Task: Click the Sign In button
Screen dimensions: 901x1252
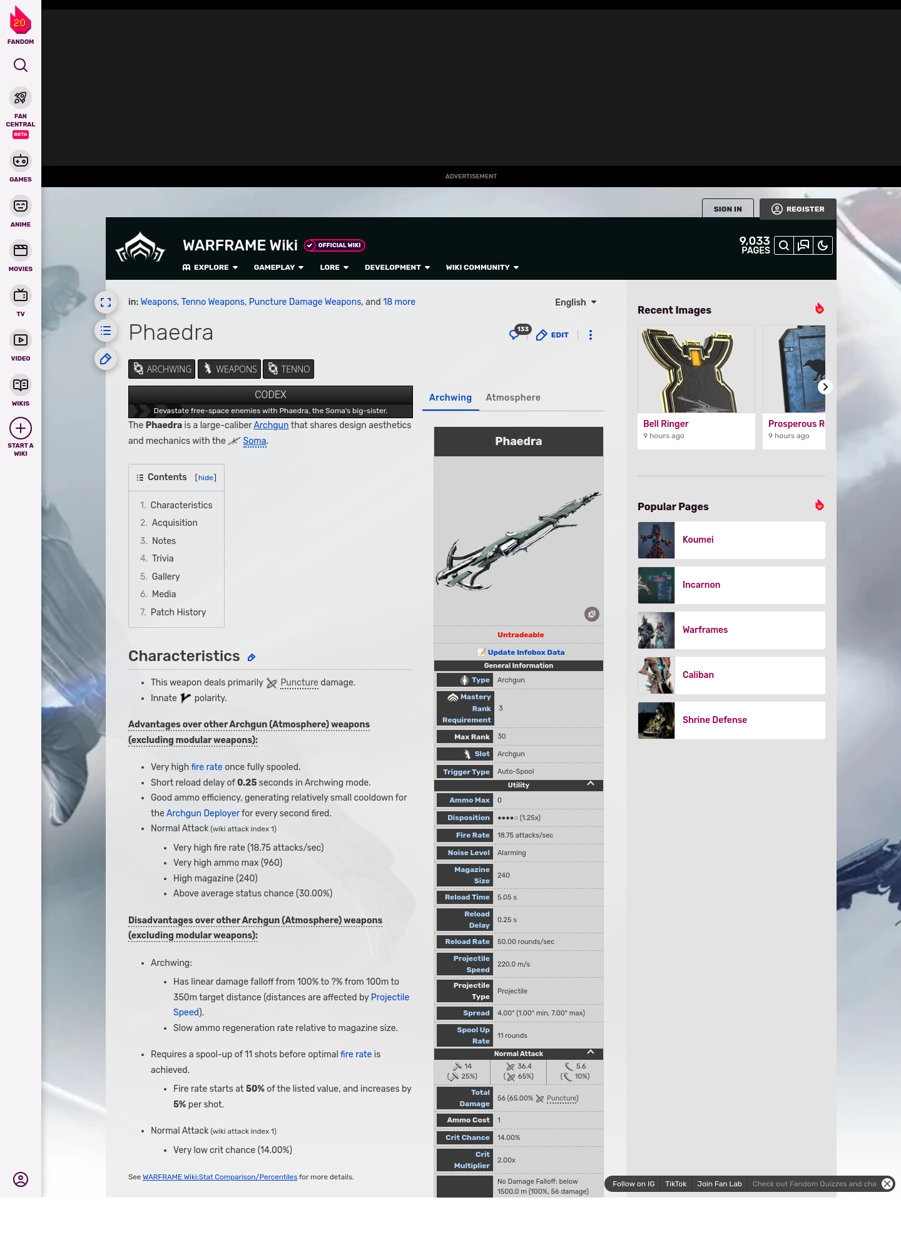Action: (x=728, y=209)
